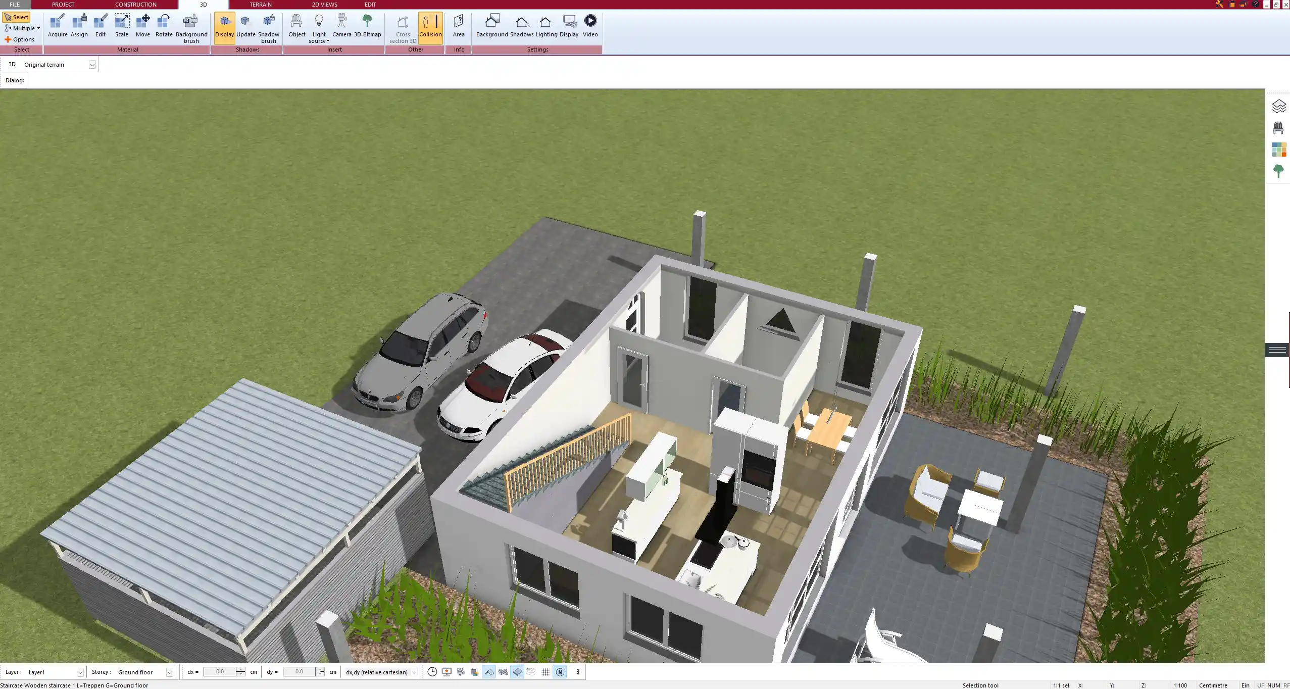Expand the dx,dy relative cartesian dropdown
The image size is (1290, 689).
pos(414,672)
